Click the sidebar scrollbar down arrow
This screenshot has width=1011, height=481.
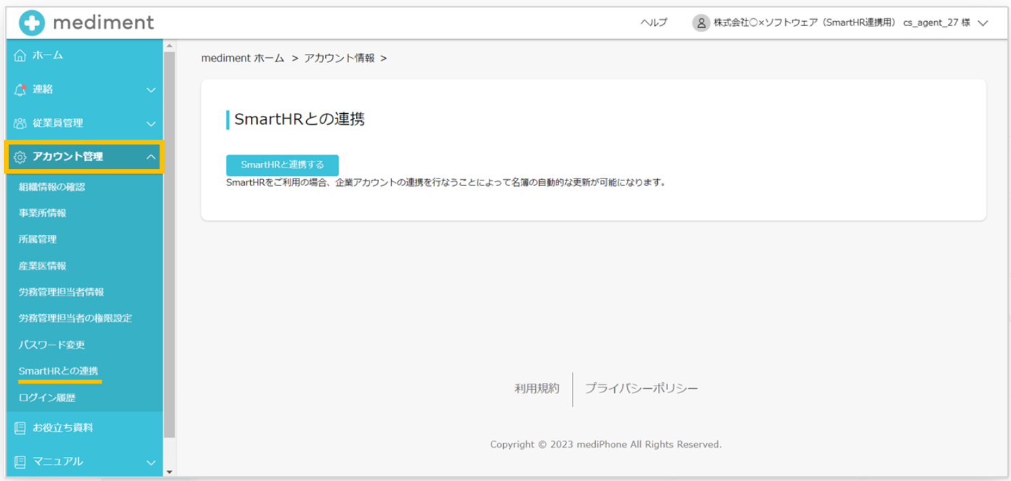[169, 471]
